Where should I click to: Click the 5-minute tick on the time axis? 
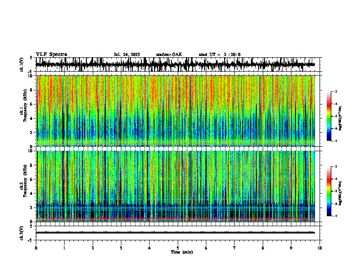(x=178, y=248)
